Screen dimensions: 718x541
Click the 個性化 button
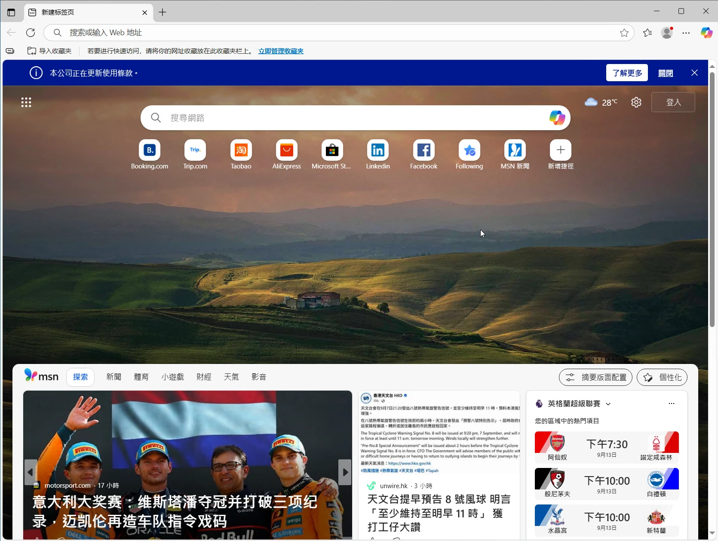point(662,377)
